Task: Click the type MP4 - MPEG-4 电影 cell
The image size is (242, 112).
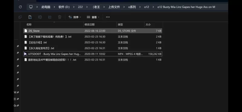Action: point(130,54)
